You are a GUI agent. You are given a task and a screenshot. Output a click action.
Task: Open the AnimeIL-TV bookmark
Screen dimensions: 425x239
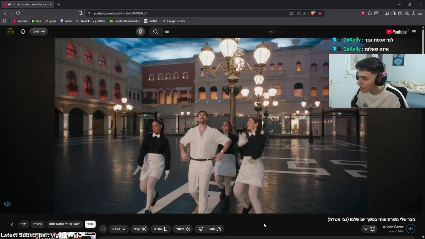click(x=91, y=21)
